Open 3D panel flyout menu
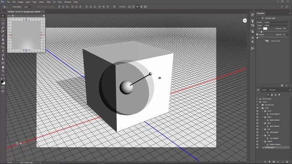Image resolution: width=292 pixels, height=164 pixels. [x=290, y=90]
